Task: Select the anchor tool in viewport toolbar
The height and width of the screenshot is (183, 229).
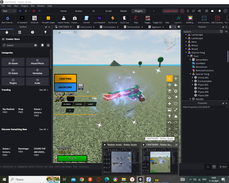Action: [169, 97]
